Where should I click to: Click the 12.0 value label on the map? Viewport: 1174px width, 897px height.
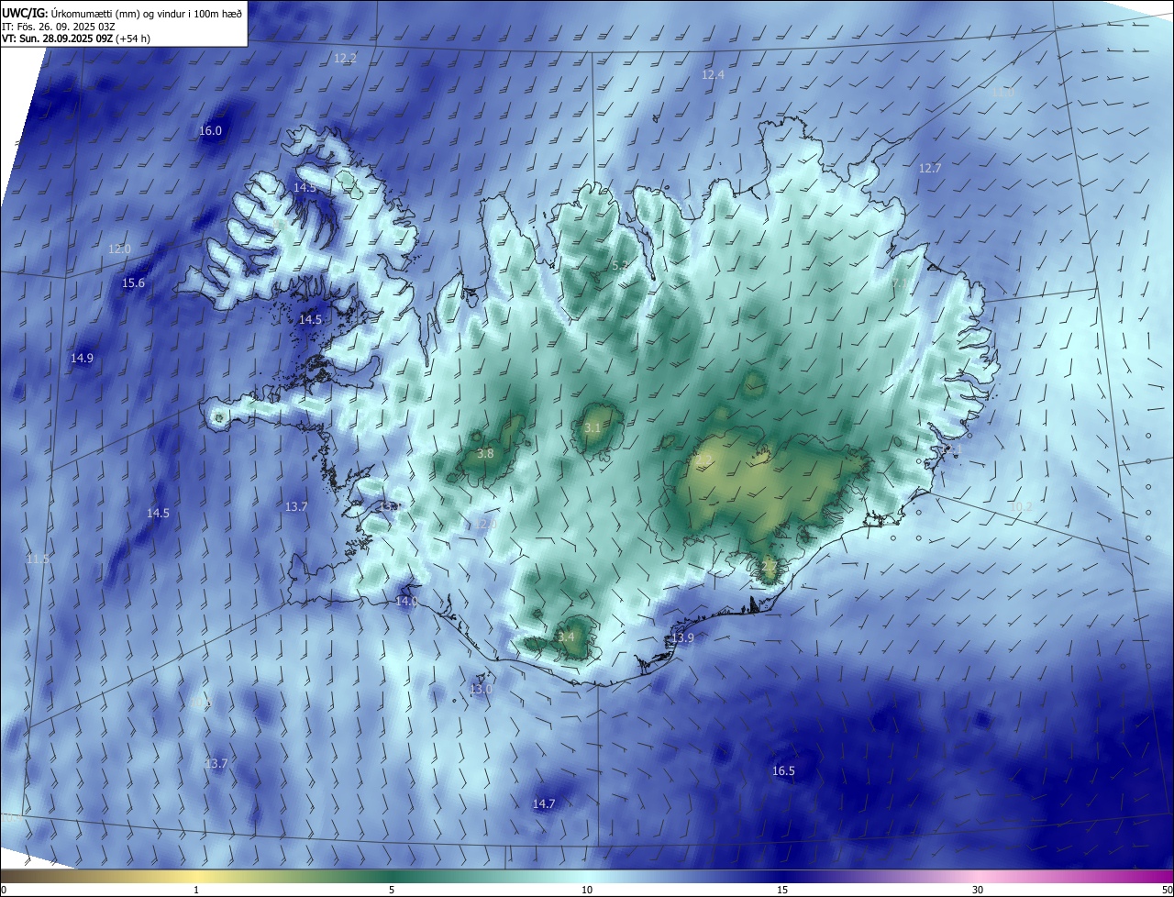click(119, 249)
